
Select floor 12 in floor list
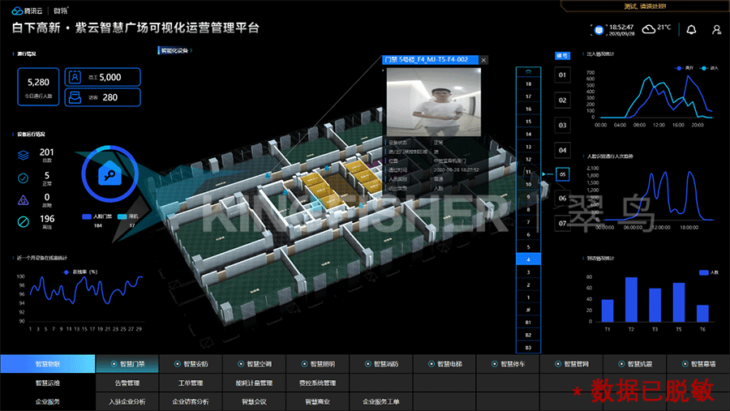(x=528, y=159)
